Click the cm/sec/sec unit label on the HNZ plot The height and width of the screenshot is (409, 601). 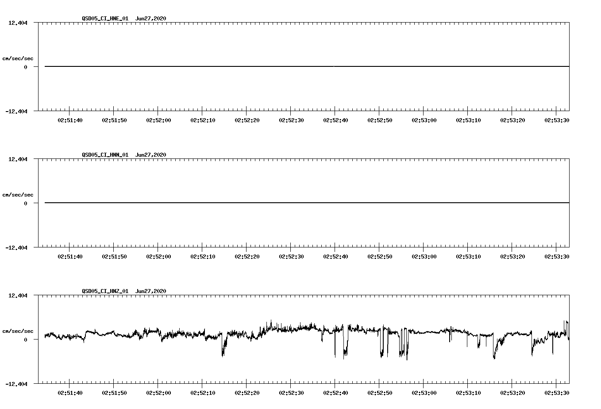(x=18, y=331)
